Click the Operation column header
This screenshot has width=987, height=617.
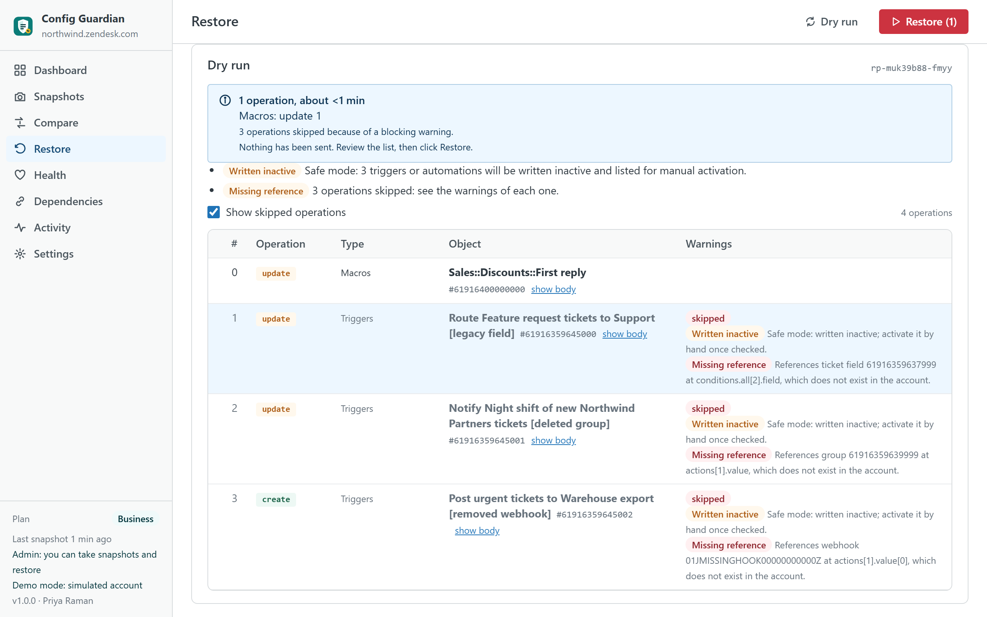click(x=281, y=244)
